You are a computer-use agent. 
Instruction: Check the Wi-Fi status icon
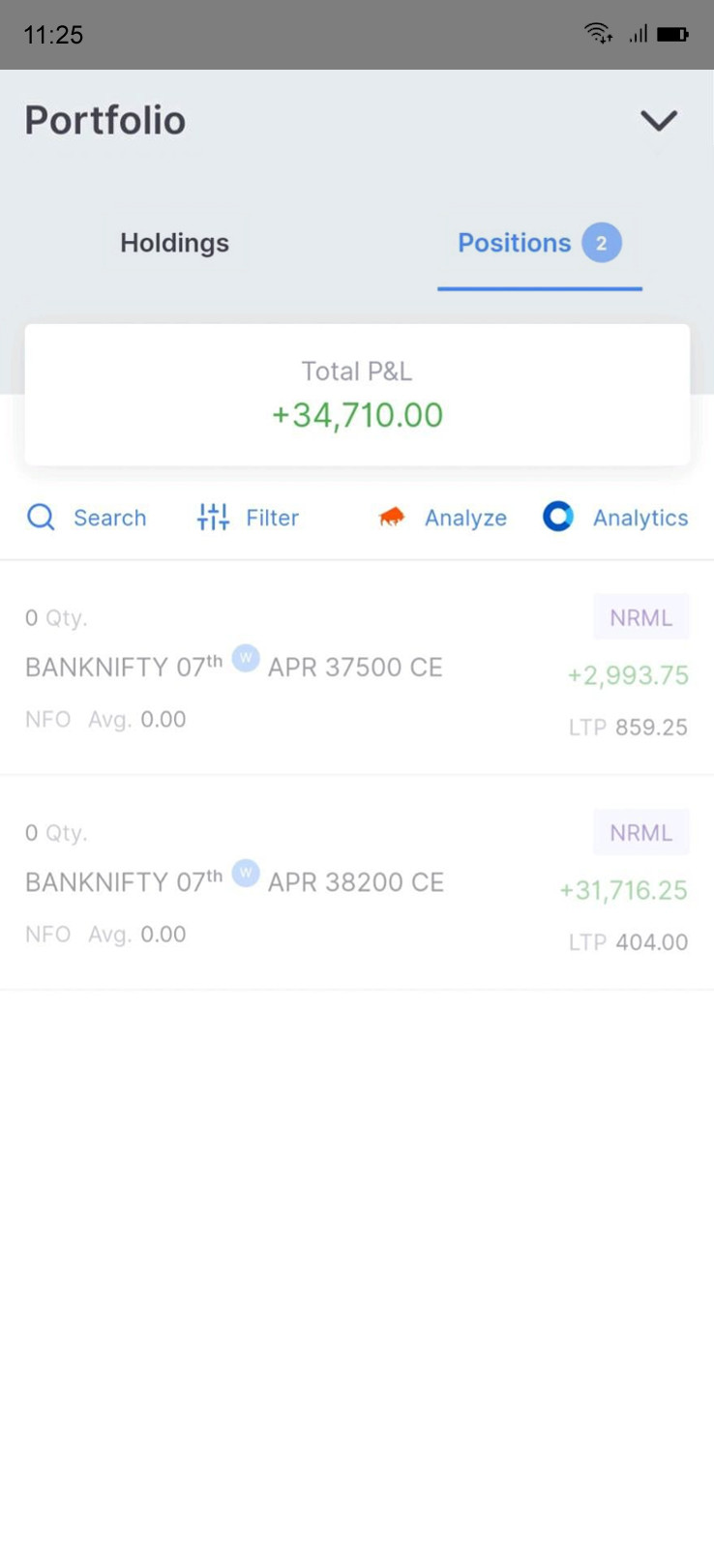pyautogui.click(x=598, y=35)
